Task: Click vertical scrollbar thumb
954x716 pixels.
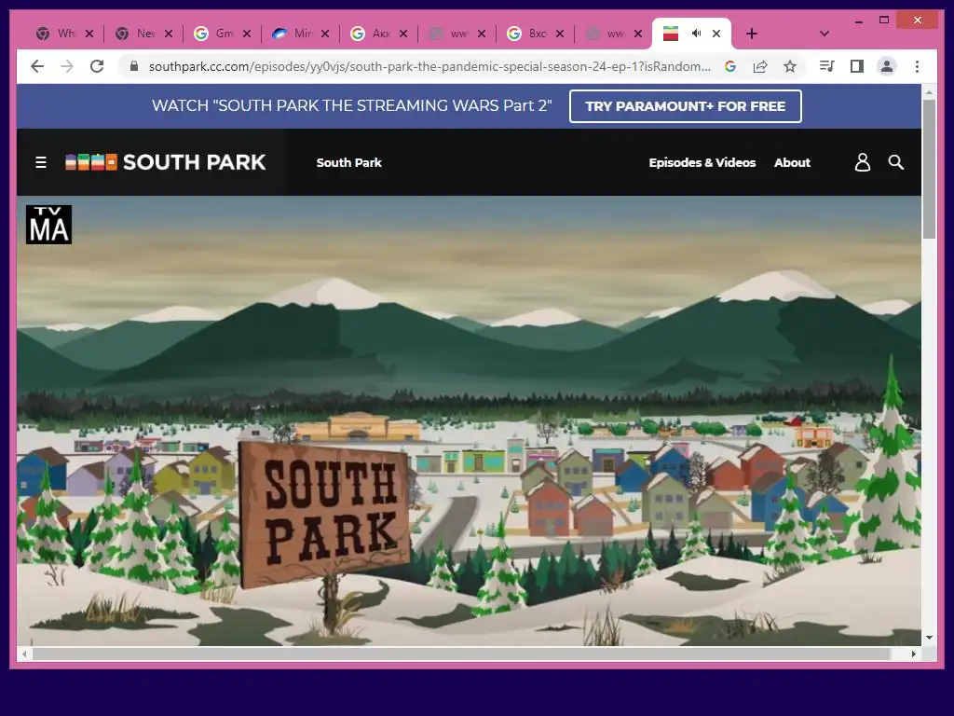Action: tap(929, 170)
